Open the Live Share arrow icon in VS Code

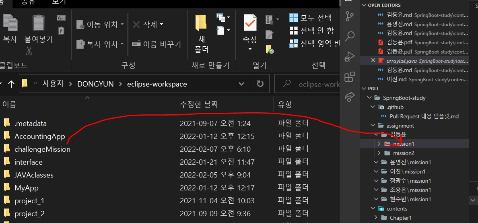point(349,97)
